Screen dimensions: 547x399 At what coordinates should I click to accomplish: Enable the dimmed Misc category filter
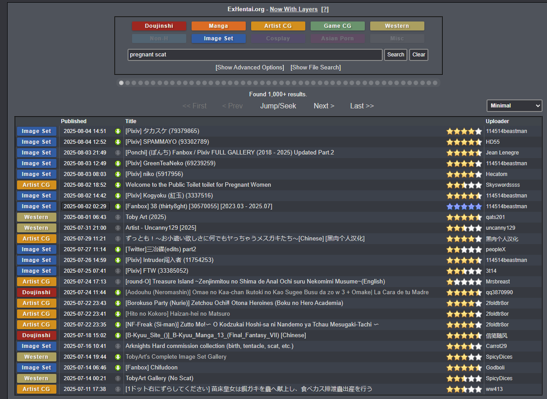pyautogui.click(x=397, y=39)
